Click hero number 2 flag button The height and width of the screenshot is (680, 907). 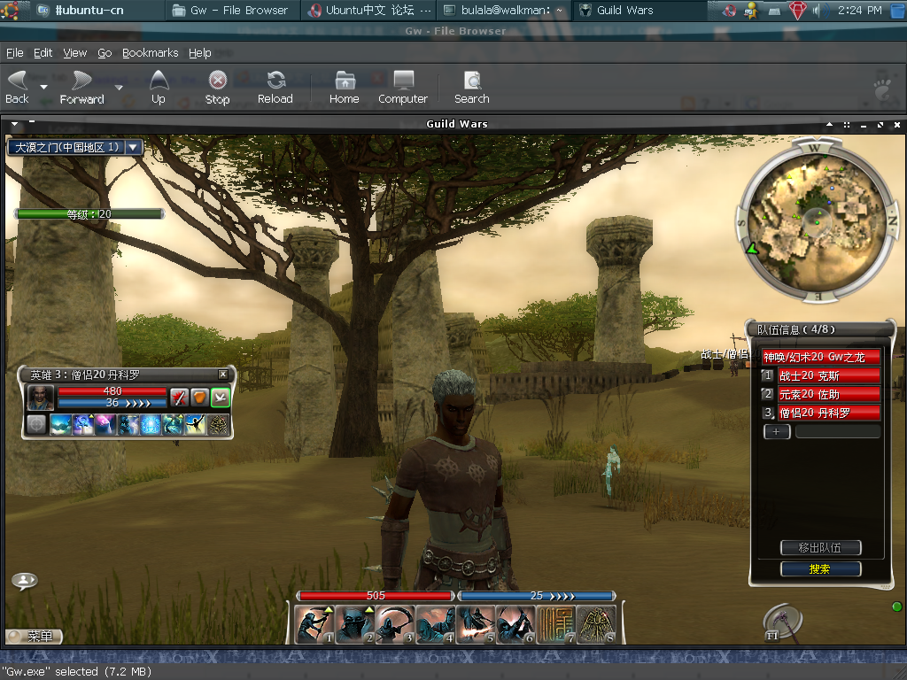tap(768, 394)
